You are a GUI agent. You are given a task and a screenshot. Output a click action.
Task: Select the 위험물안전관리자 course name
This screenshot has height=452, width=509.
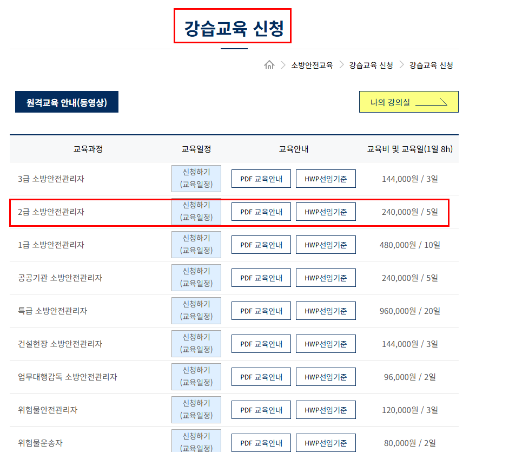point(48,410)
